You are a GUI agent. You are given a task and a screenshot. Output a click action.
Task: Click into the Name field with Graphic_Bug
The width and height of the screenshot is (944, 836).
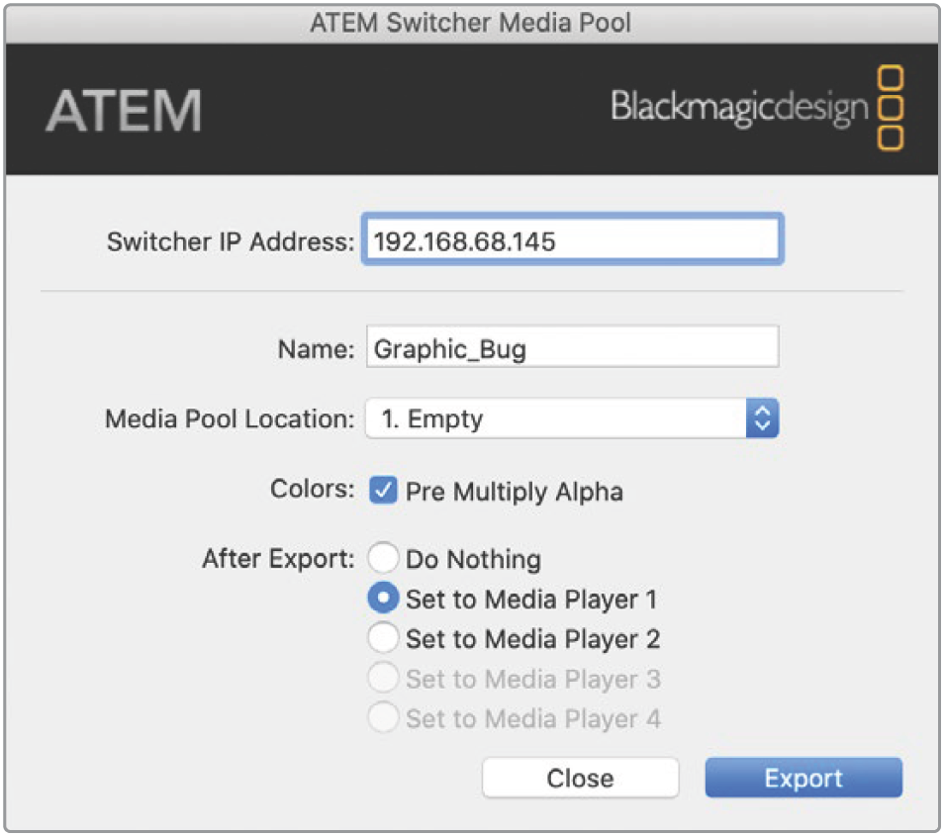coord(572,348)
